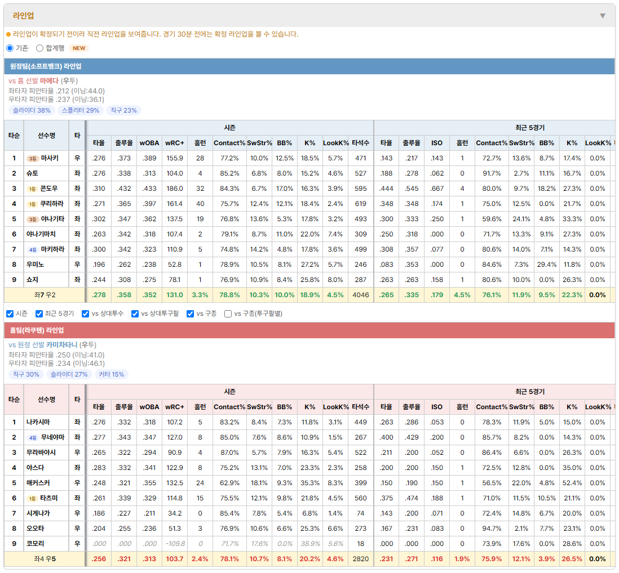Click the 3등 badge beside 마사키
Viewport: 619px width, 573px height.
click(32, 158)
